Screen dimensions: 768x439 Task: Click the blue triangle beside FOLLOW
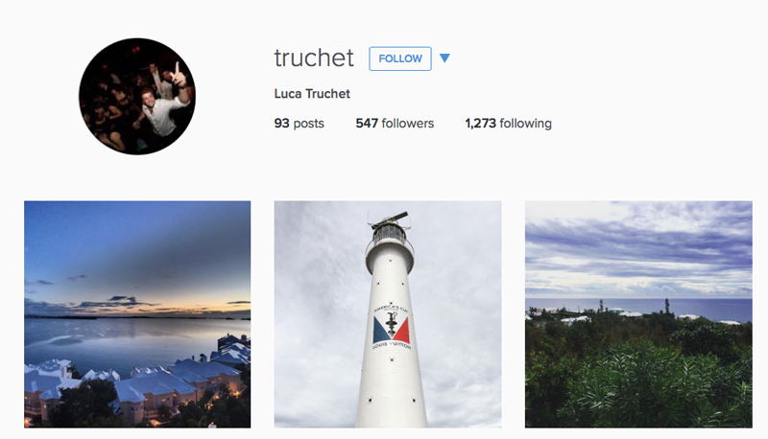(x=444, y=58)
